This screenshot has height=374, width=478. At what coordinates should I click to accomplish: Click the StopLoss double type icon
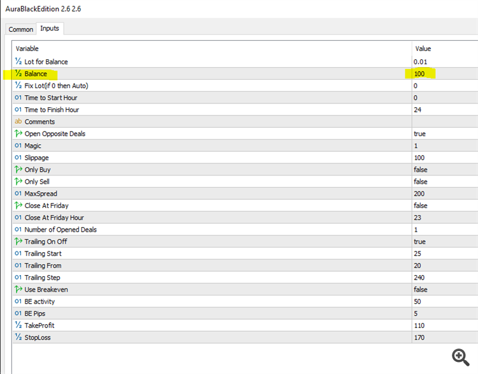(18, 338)
